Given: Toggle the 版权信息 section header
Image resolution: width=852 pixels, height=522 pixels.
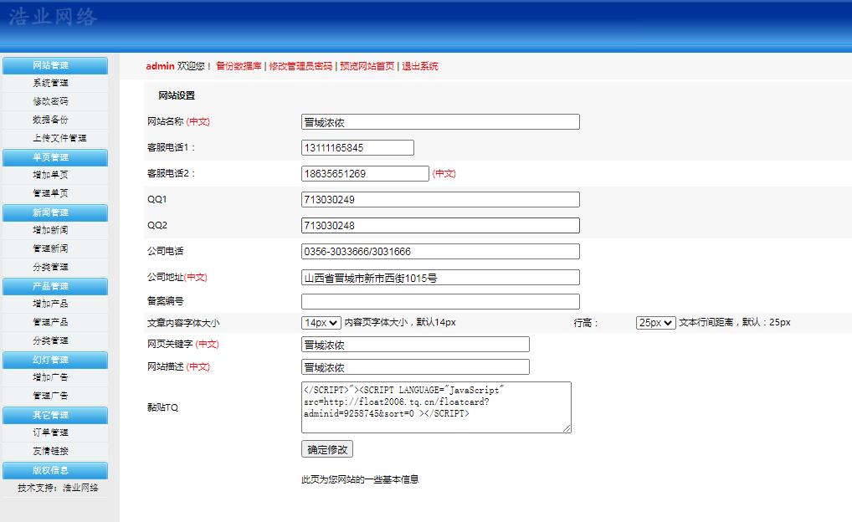Looking at the screenshot, I should [55, 470].
